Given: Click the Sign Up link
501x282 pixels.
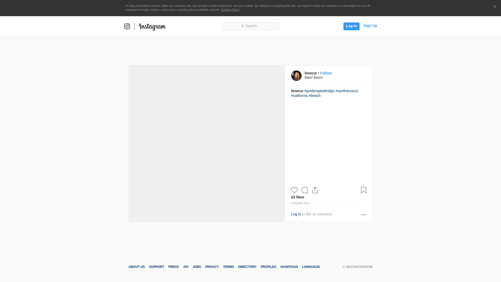Looking at the screenshot, I should [x=370, y=26].
